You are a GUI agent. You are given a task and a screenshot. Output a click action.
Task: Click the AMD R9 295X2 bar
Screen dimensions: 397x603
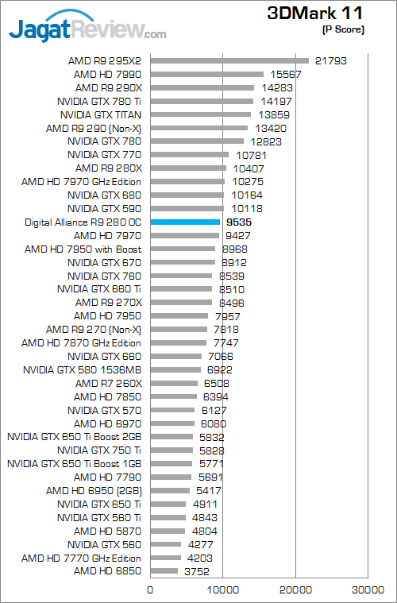point(229,60)
